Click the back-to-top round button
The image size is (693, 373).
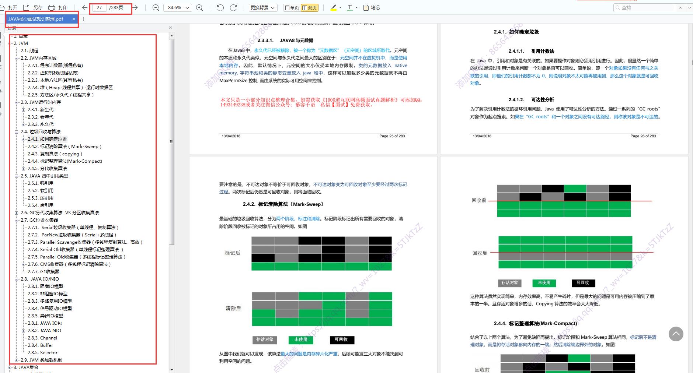point(676,334)
